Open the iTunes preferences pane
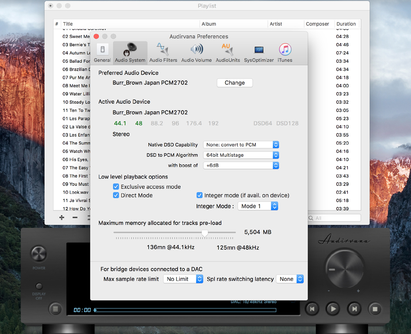 [x=285, y=53]
